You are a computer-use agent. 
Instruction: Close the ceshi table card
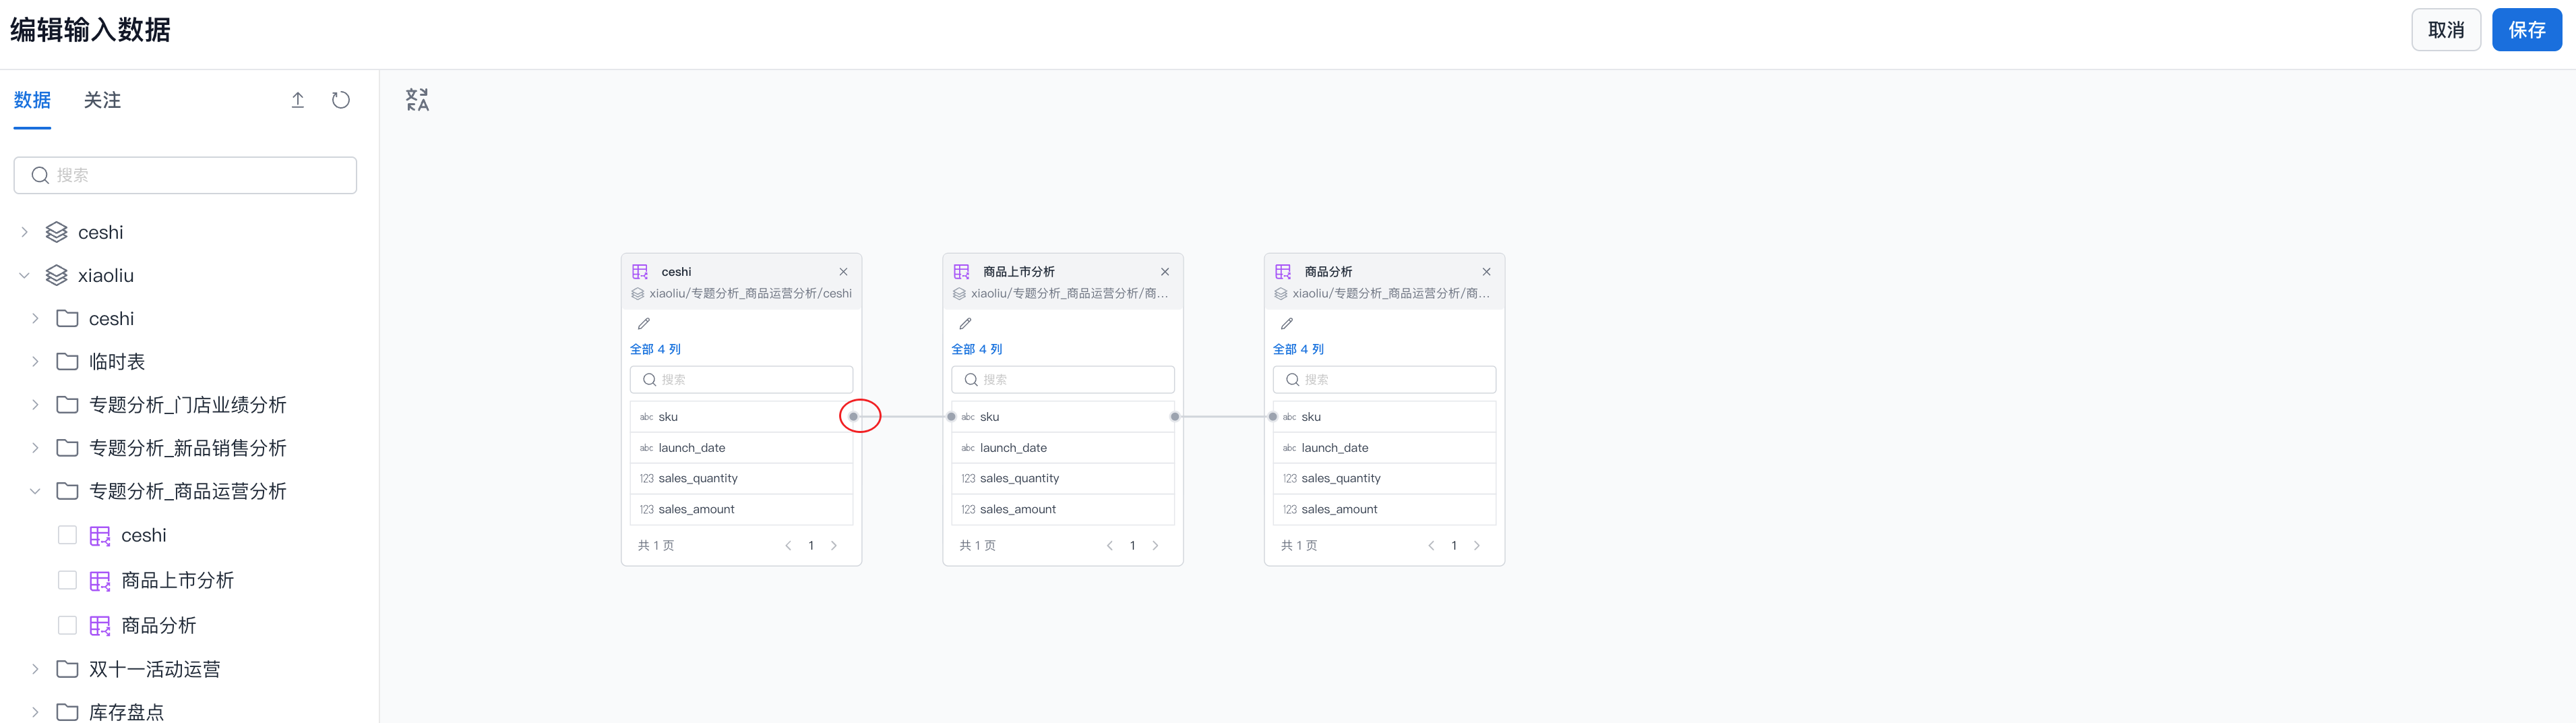pos(843,272)
